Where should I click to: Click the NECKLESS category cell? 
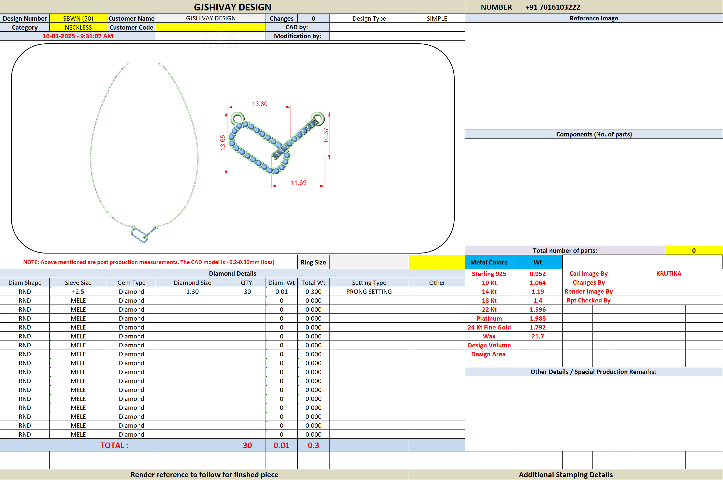tap(78, 27)
